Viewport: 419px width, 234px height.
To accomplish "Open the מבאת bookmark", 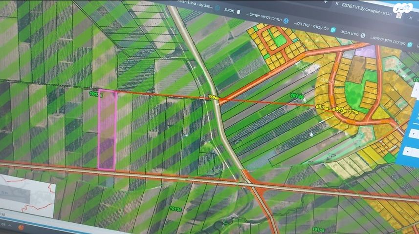I will pos(229,10).
